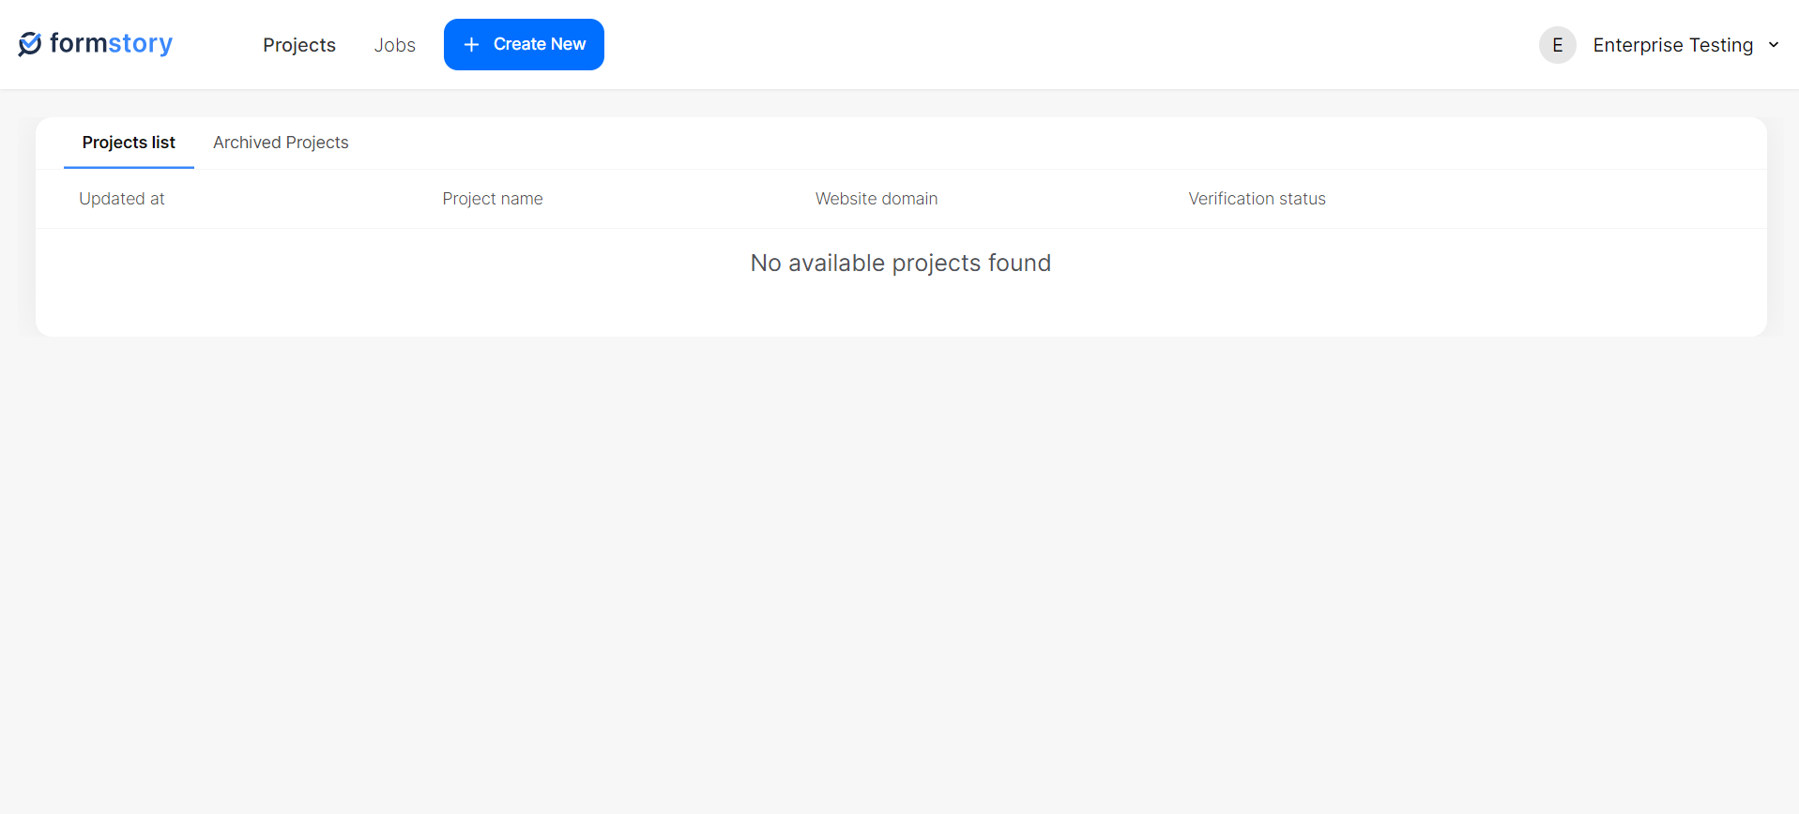Screen dimensions: 1799x814
Task: Switch to the Projects list tab
Action: tap(129, 143)
